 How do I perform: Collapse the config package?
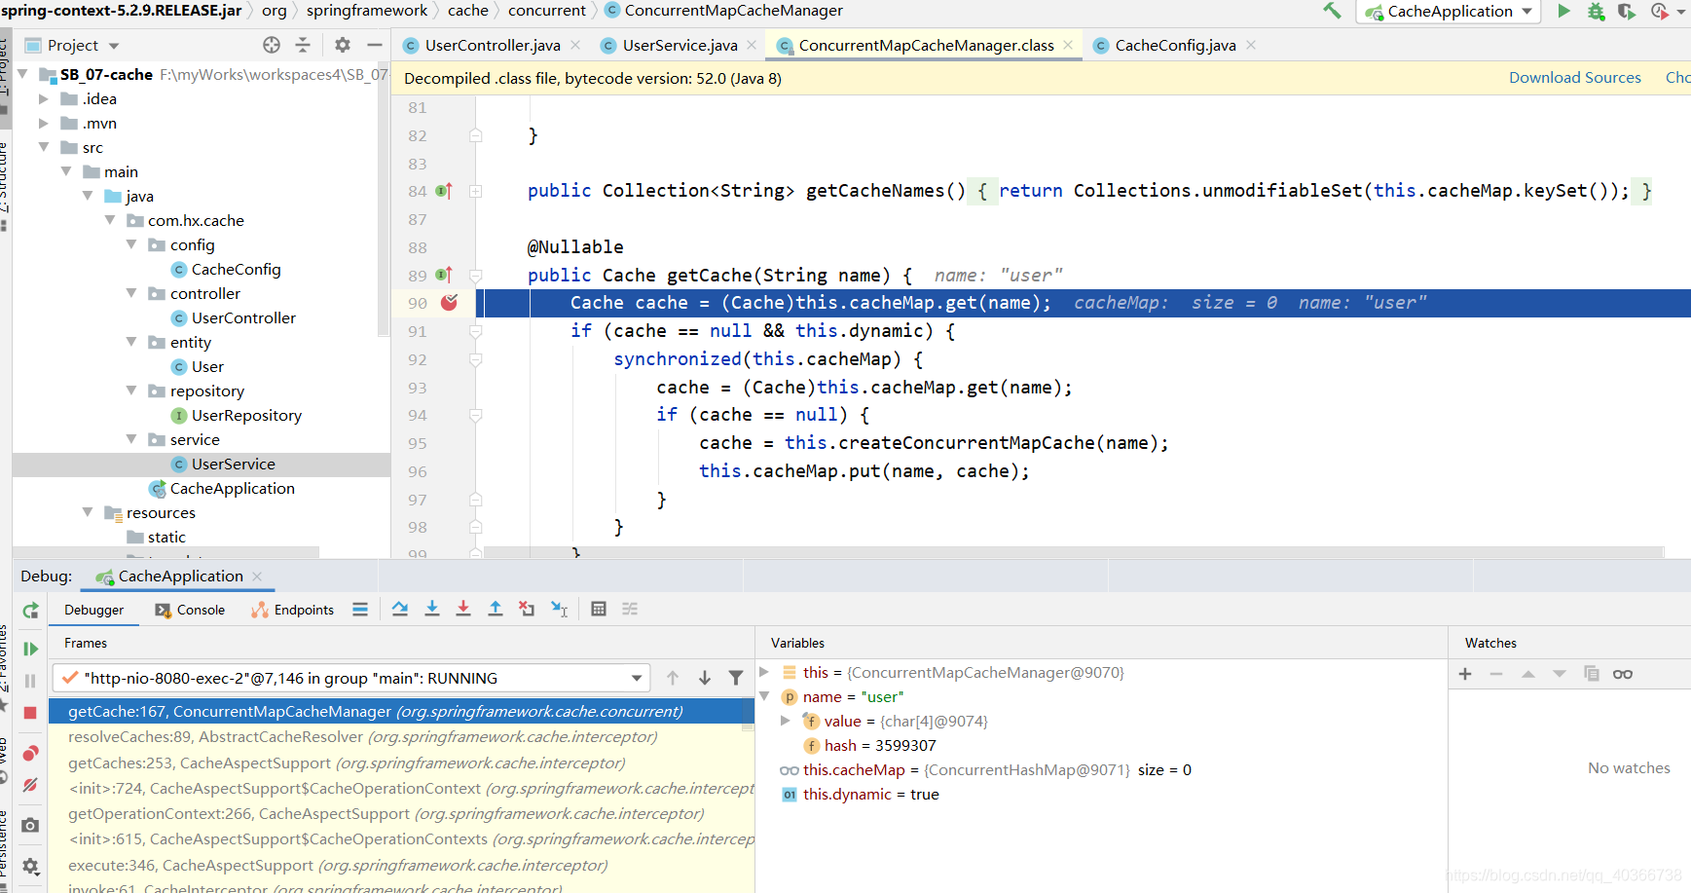(x=131, y=244)
